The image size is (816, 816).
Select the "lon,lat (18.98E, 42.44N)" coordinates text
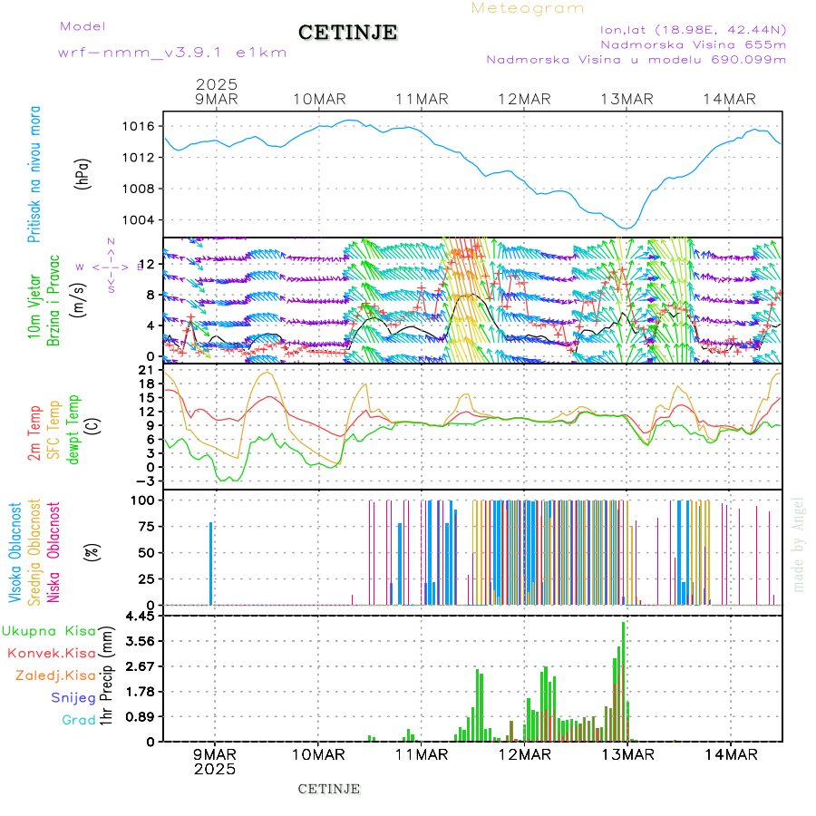[x=693, y=30]
